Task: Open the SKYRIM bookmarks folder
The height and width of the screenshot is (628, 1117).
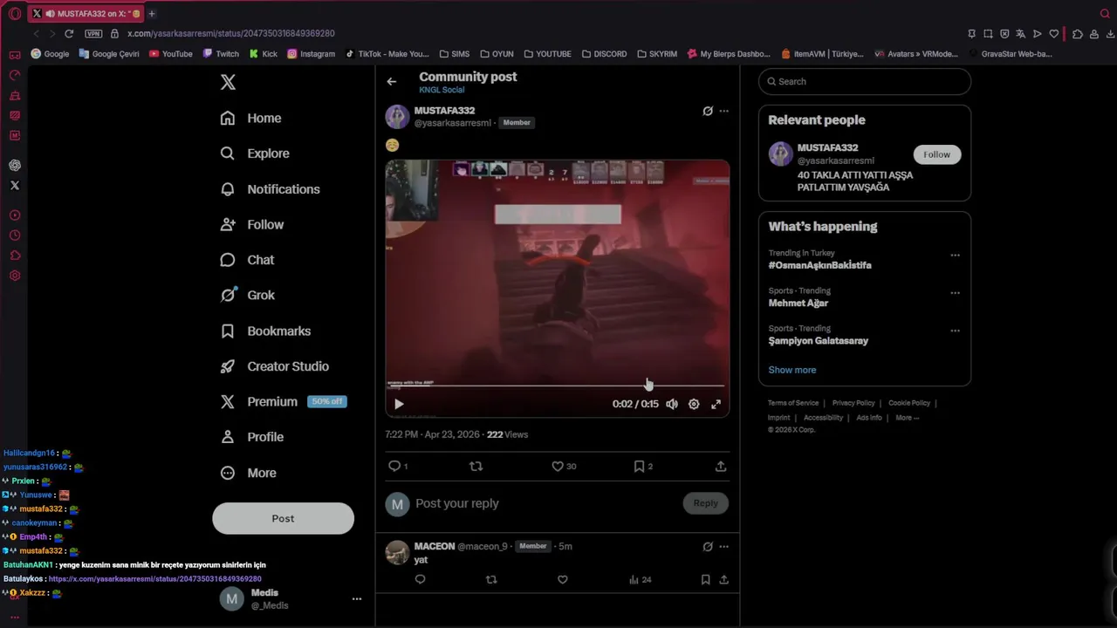Action: pos(657,53)
